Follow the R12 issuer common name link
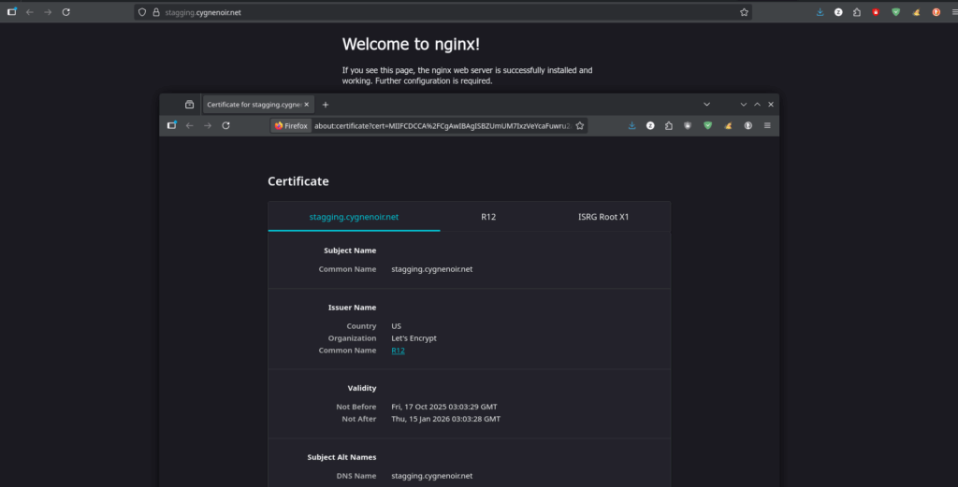Viewport: 958px width, 487px height. coord(398,351)
